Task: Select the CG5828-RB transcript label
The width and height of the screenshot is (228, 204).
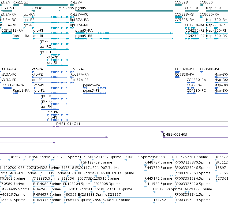Action: 184,14
